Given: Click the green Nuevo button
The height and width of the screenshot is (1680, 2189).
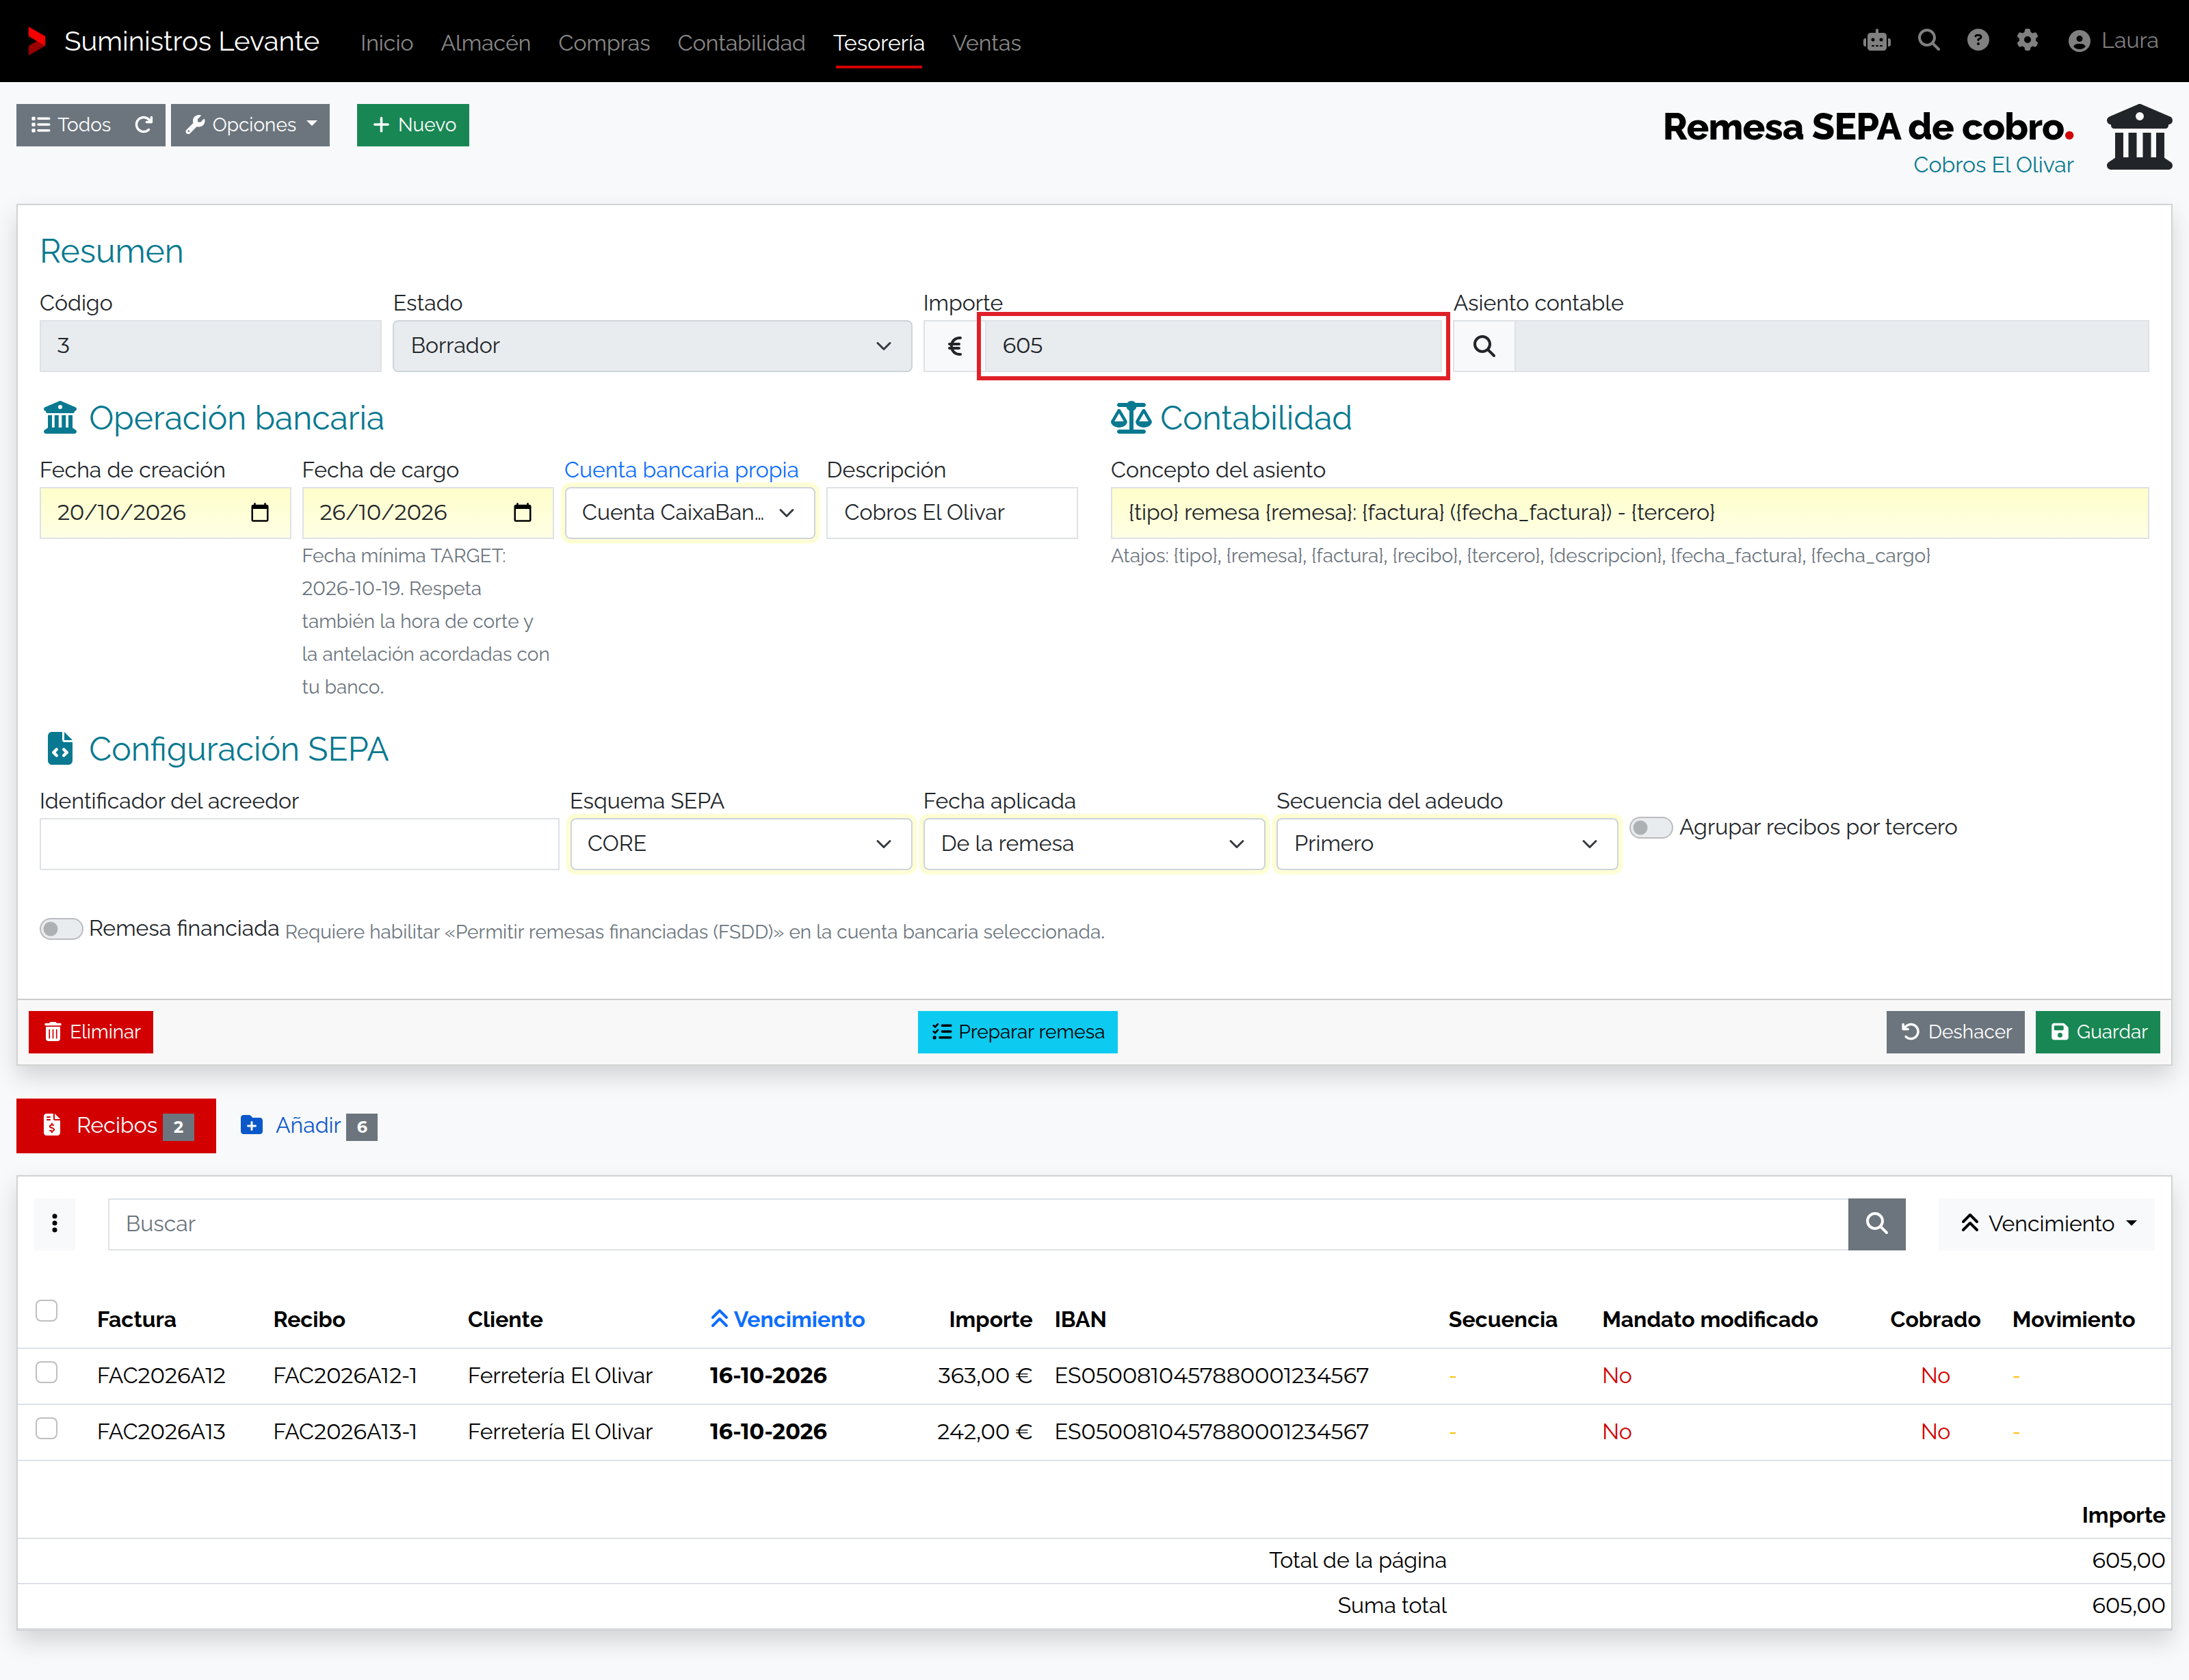Looking at the screenshot, I should click(412, 125).
